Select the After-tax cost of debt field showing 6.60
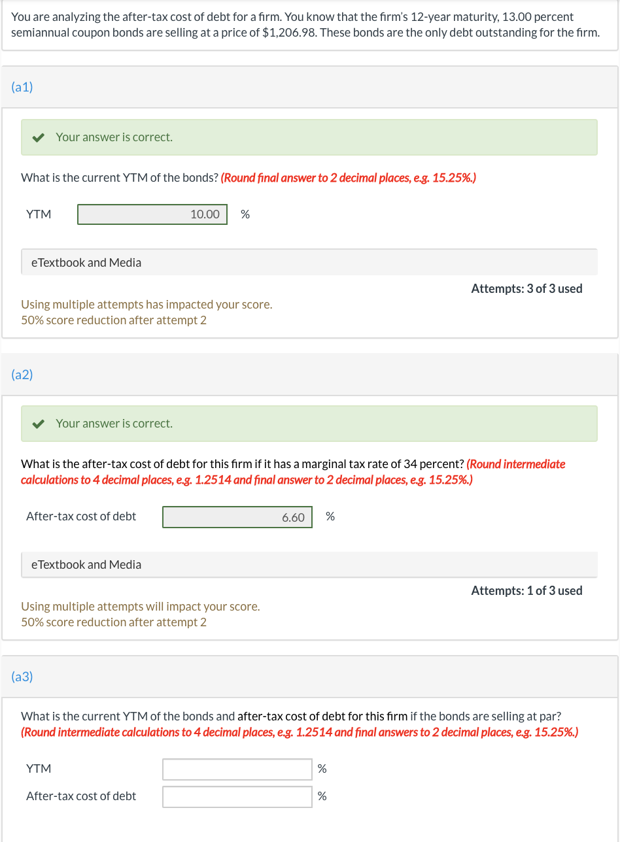 pyautogui.click(x=237, y=516)
